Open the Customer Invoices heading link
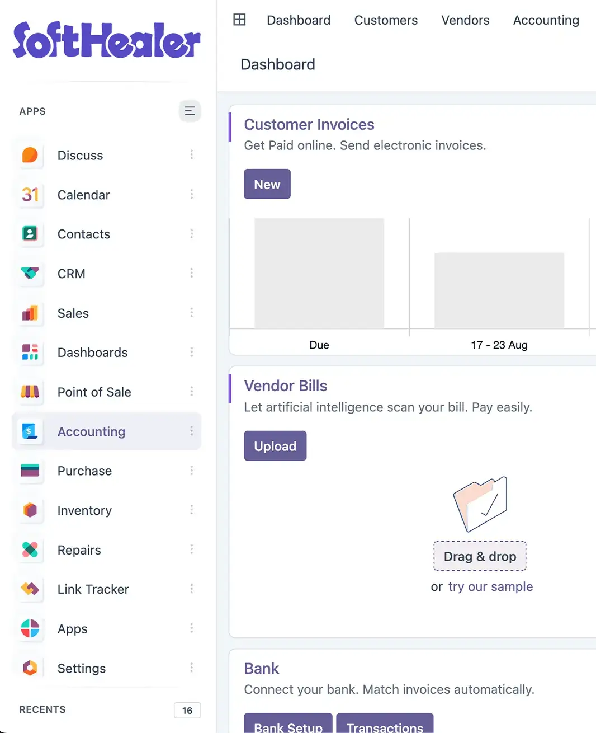Screen dimensions: 596x733 pos(309,124)
